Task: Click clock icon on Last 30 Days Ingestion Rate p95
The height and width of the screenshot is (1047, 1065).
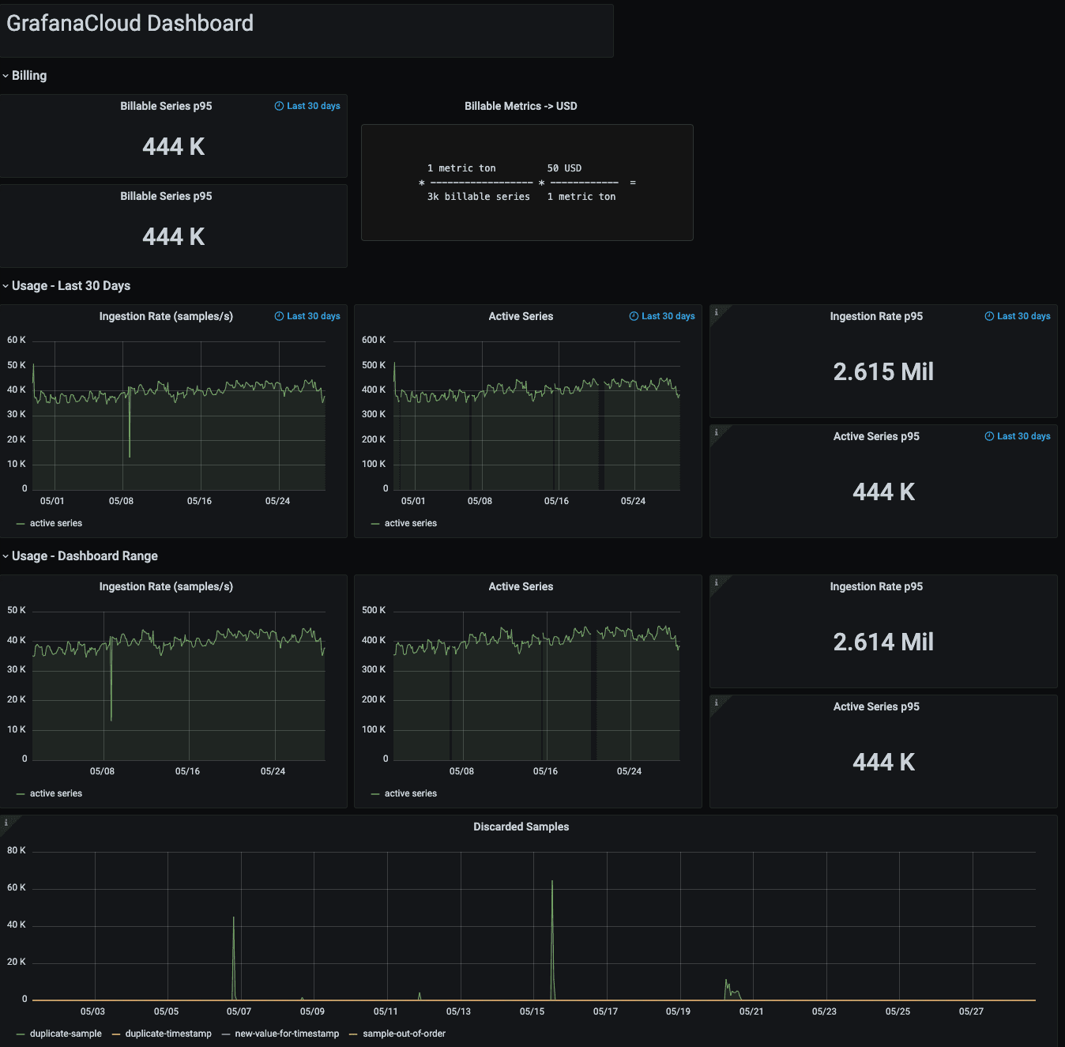Action: [989, 316]
